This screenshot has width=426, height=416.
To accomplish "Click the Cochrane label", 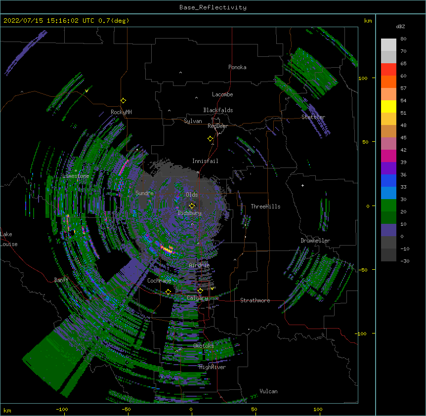I will point(159,281).
